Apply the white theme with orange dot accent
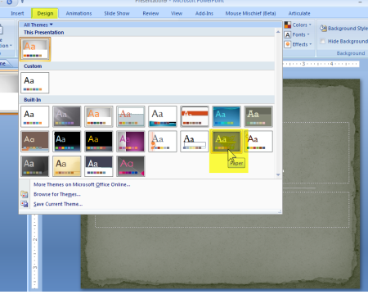Viewport: 368px width, 299px height. 163,142
